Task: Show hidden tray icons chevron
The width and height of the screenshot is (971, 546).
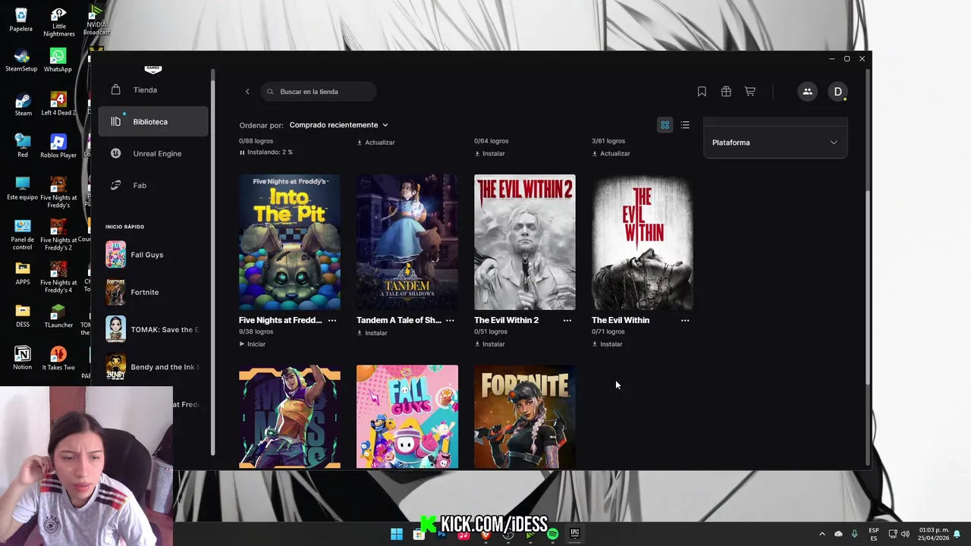Action: click(x=822, y=535)
